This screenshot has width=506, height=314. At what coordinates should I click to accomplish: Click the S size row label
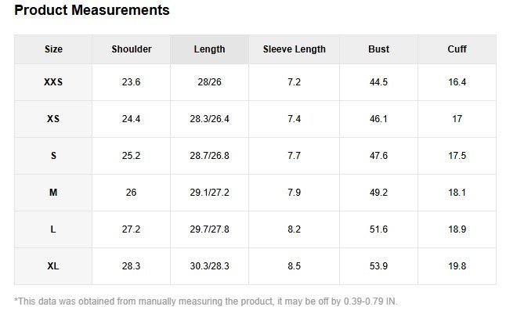[x=53, y=156]
